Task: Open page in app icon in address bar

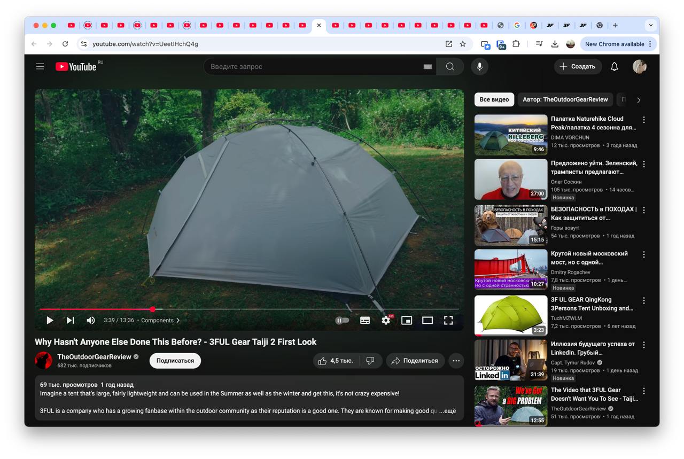Action: [449, 44]
